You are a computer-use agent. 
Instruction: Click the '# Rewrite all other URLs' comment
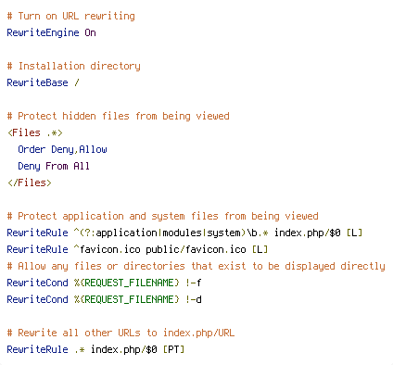[120, 333]
